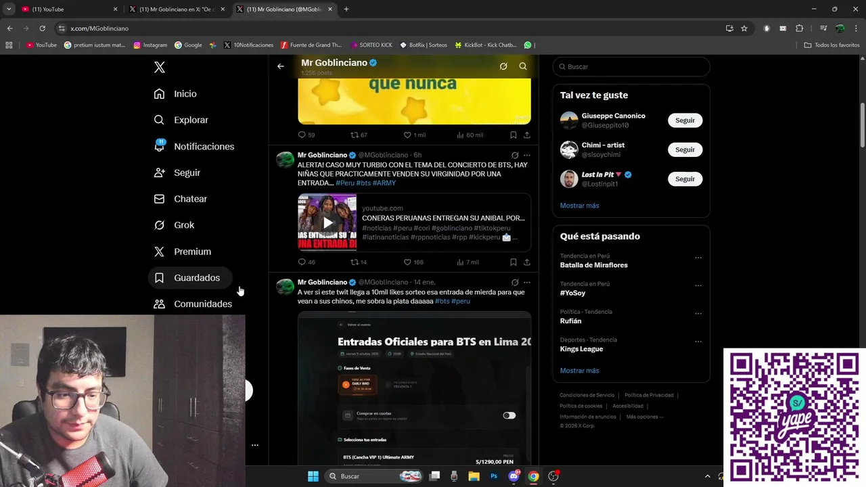Open #YoSoy trending topic
The width and height of the screenshot is (866, 487).
pyautogui.click(x=572, y=293)
